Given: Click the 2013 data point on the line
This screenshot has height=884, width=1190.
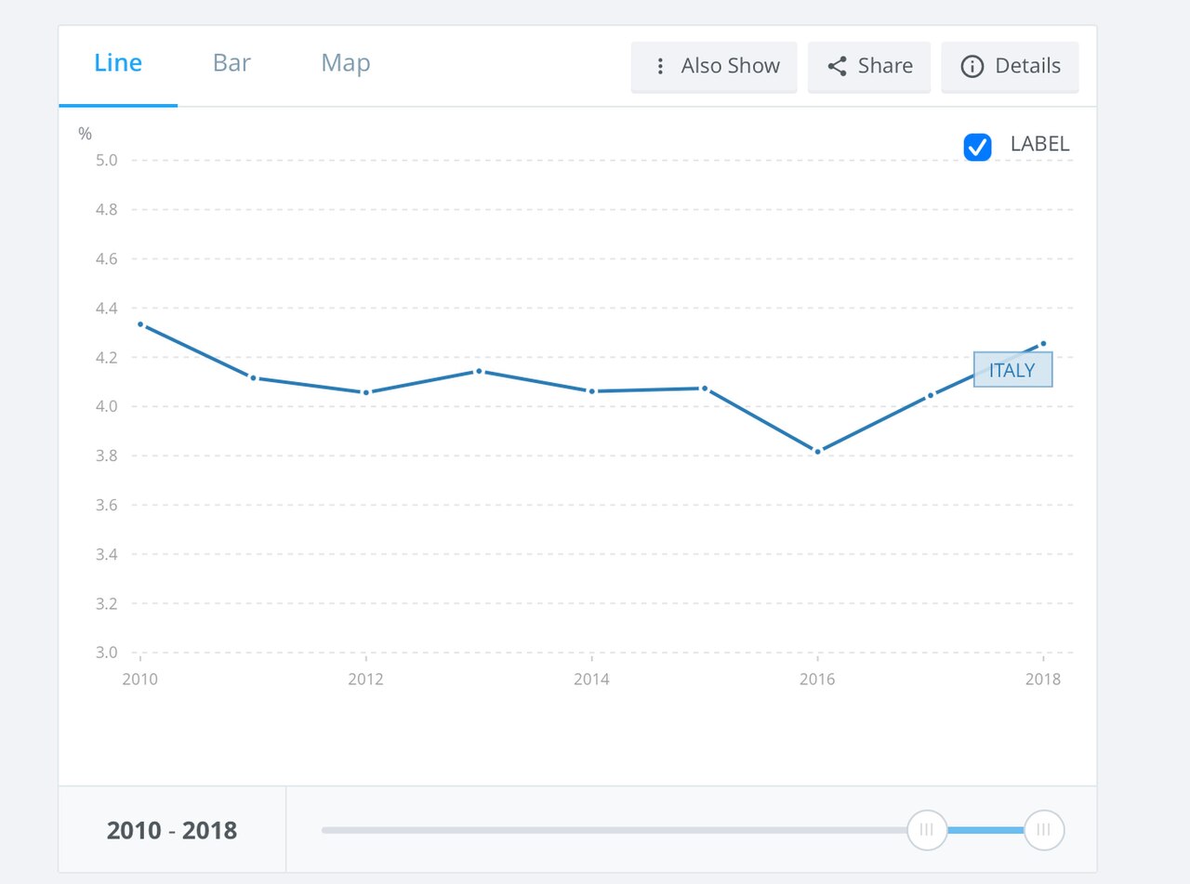Looking at the screenshot, I should [x=479, y=371].
